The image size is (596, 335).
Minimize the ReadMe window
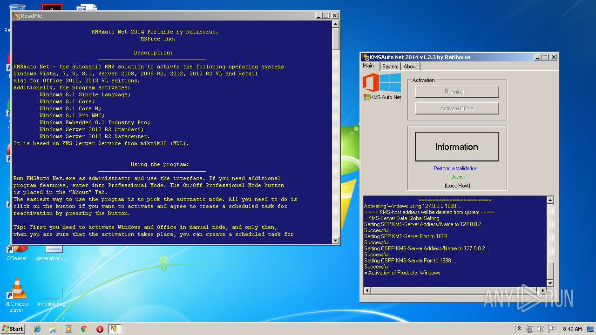coord(318,16)
